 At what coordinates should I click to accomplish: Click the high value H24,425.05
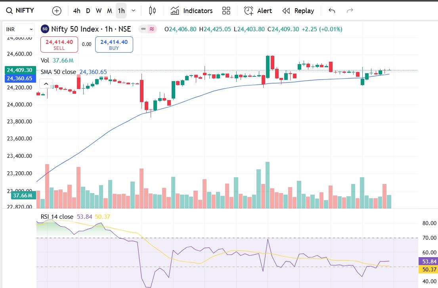(215, 29)
